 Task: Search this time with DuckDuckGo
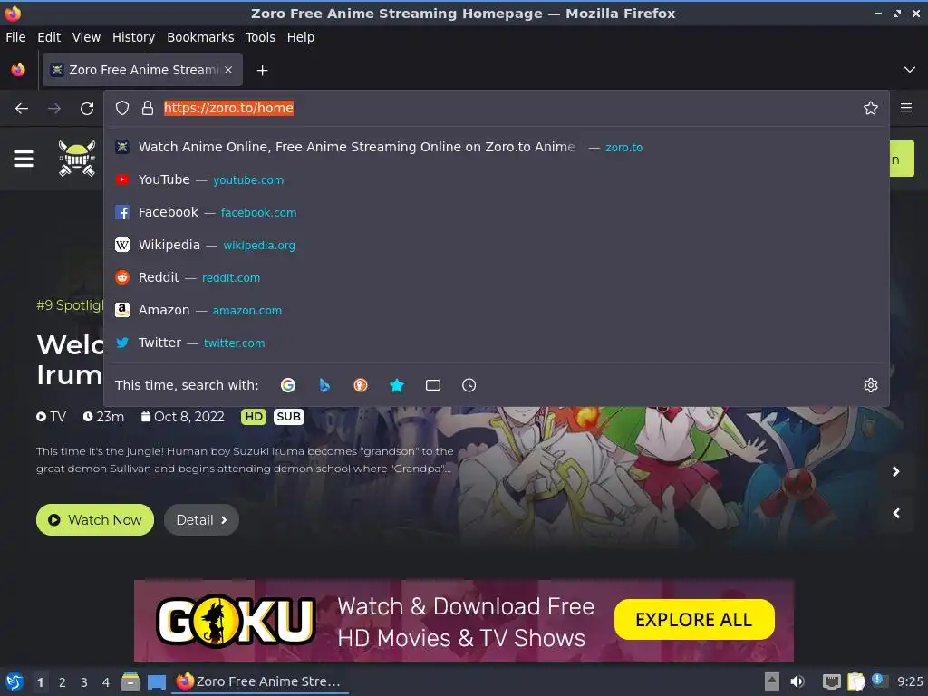pyautogui.click(x=361, y=385)
